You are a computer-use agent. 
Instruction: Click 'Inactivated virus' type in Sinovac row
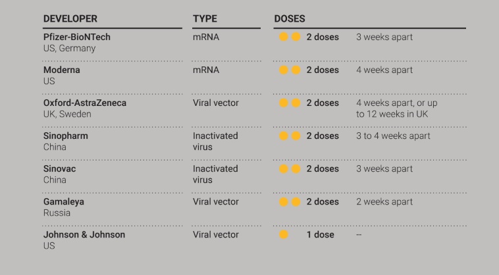click(x=215, y=174)
